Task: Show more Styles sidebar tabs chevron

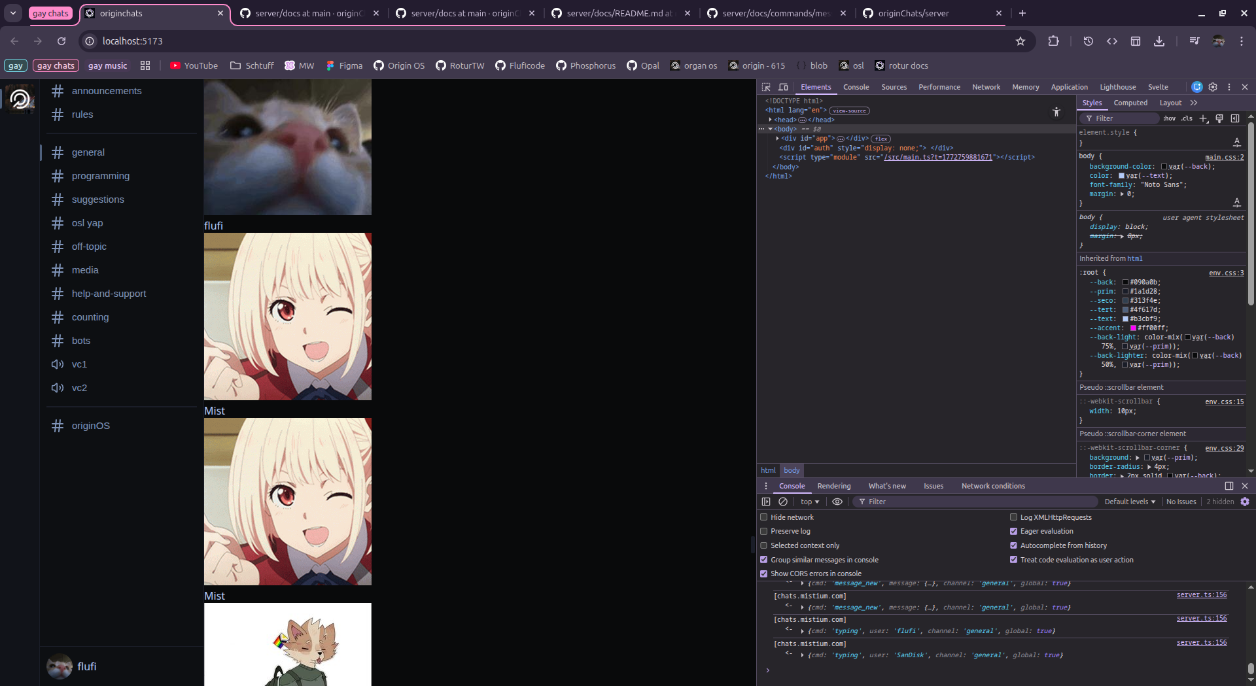Action: pos(1194,103)
